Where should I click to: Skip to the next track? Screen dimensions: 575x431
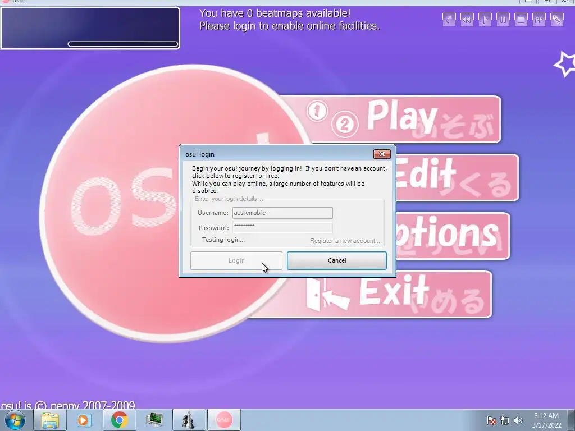(539, 20)
